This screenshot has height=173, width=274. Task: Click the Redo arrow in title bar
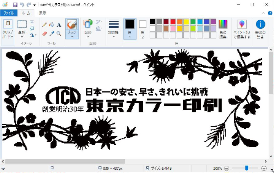pyautogui.click(x=29, y=5)
